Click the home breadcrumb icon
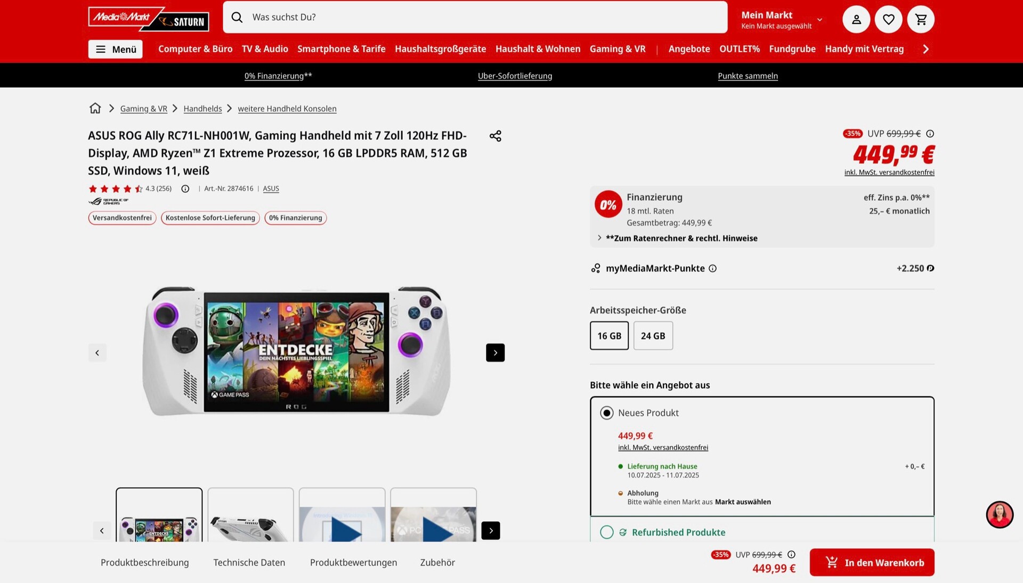Image resolution: width=1023 pixels, height=583 pixels. [x=95, y=109]
